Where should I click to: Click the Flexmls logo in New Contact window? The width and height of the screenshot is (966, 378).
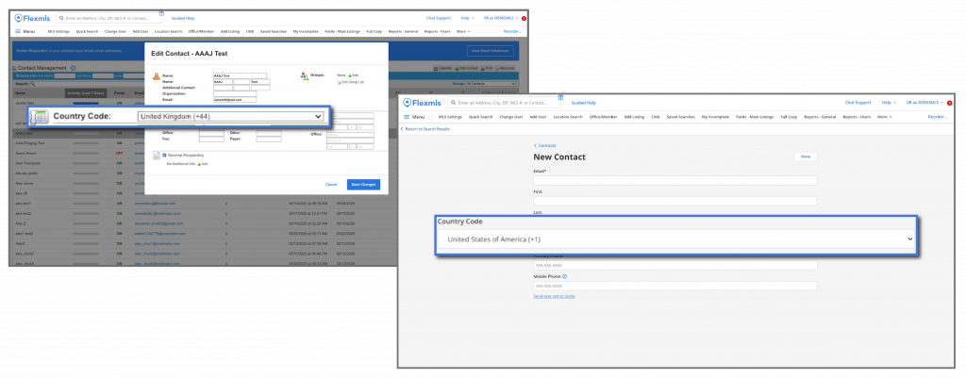(420, 101)
